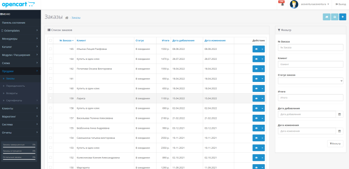
Task: Click the Фильтр button
Action: [x=335, y=144]
